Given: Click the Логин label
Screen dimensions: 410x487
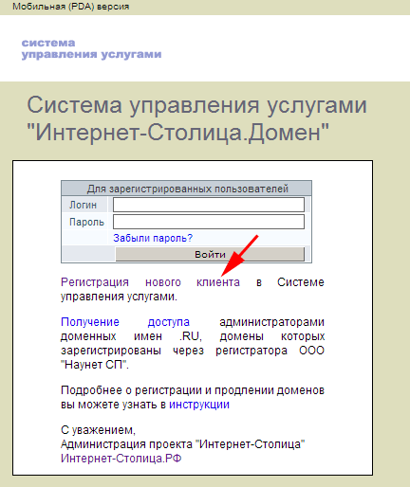Looking at the screenshot, I should coord(83,205).
